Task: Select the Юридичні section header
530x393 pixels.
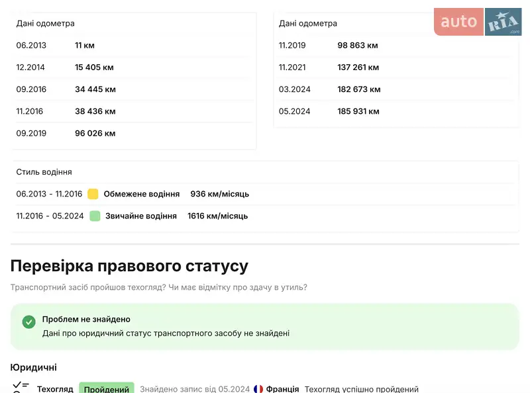Action: coord(33,367)
